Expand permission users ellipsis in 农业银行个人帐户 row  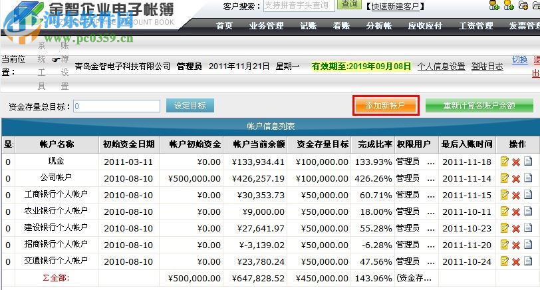tap(430, 213)
